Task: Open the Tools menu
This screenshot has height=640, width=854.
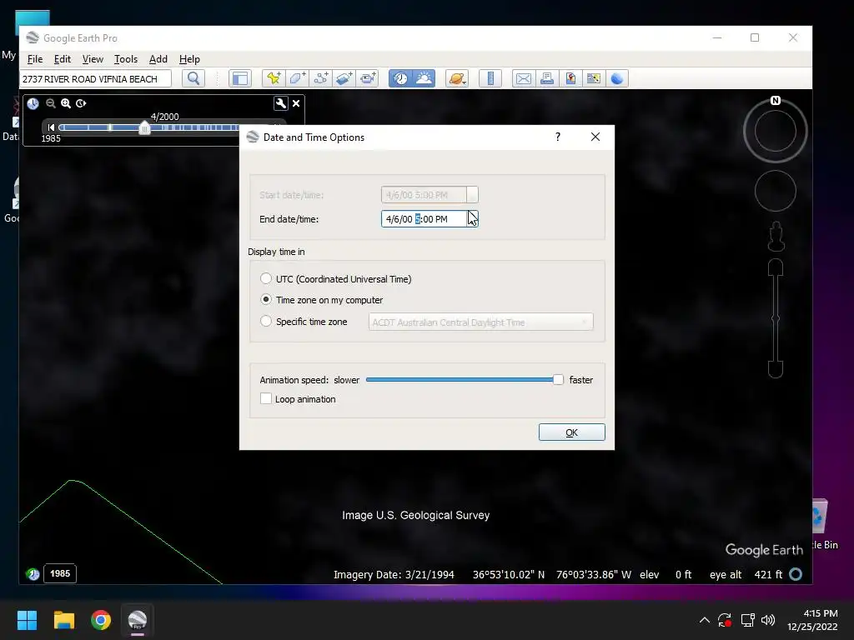Action: click(126, 59)
